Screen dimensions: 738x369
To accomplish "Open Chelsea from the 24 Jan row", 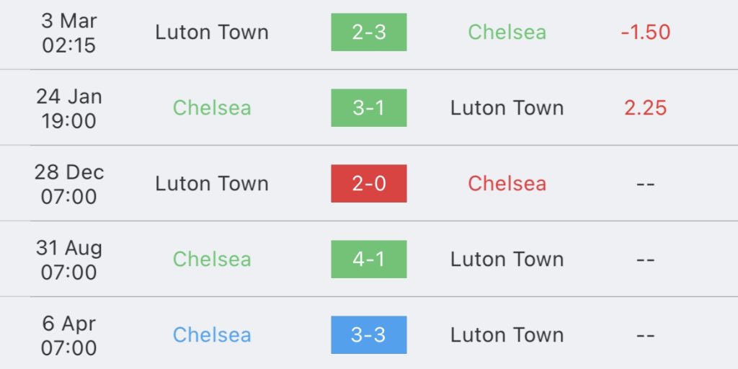I will click(212, 108).
